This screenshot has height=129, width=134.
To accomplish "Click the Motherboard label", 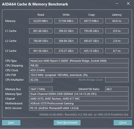I will click(x=14, y=104).
